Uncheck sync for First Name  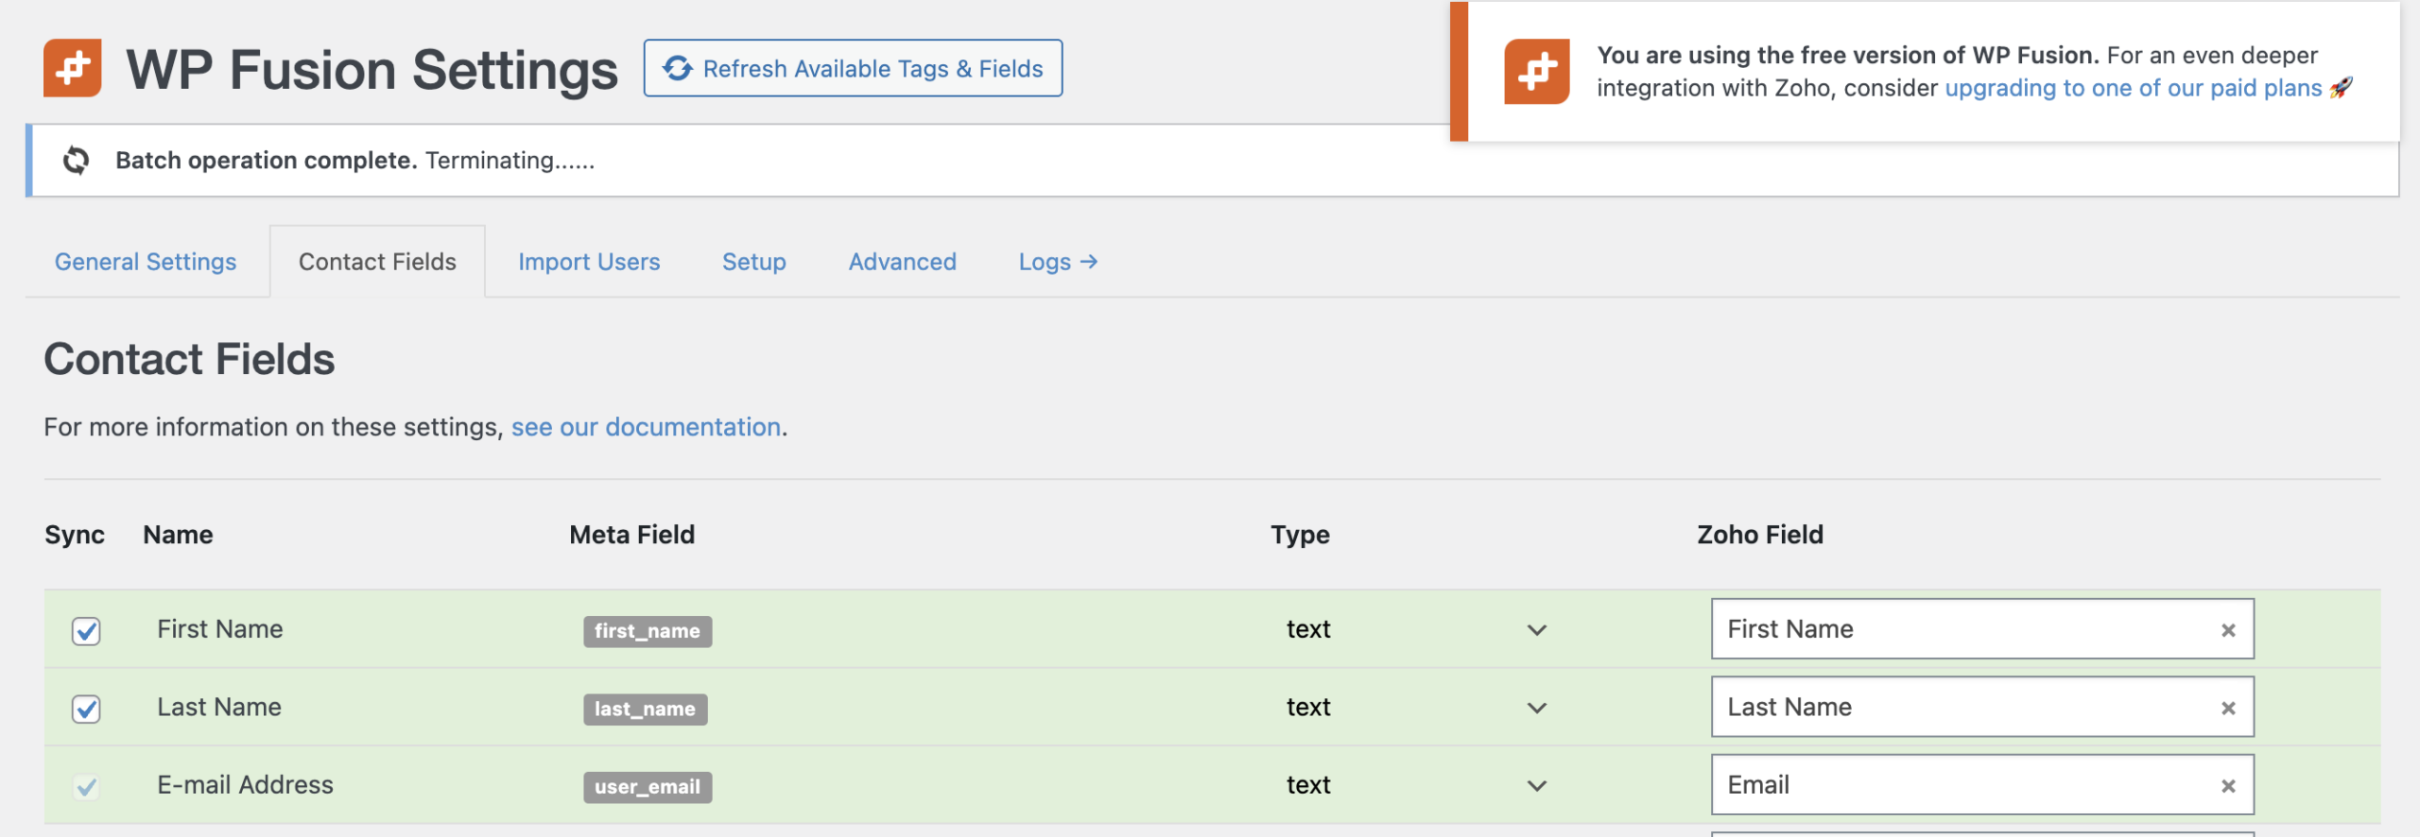86,630
